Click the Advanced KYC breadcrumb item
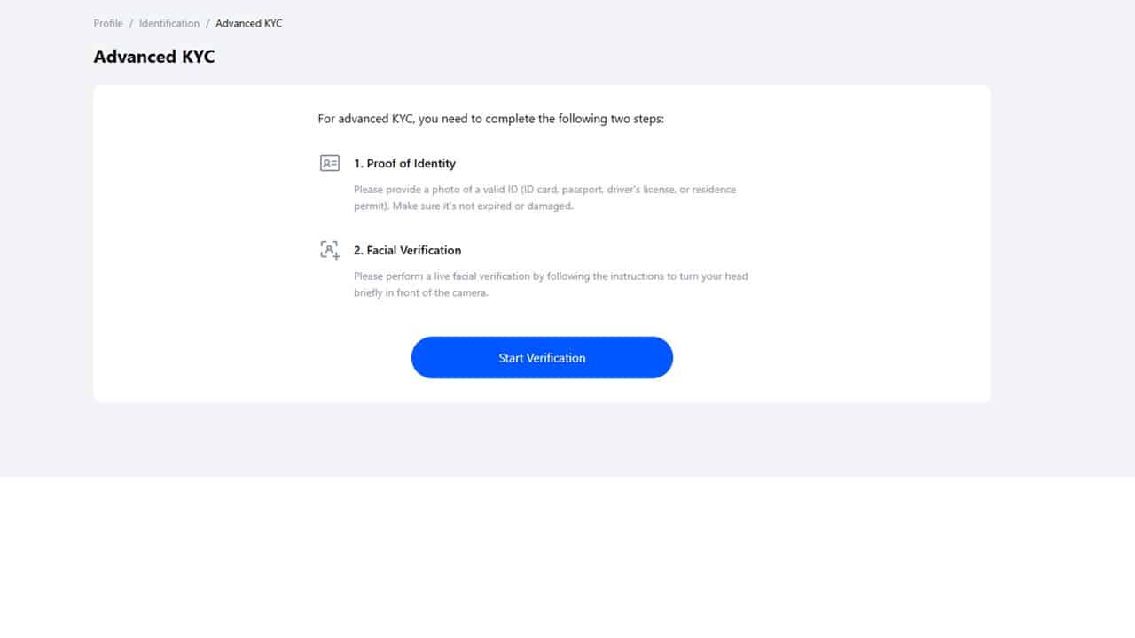The image size is (1135, 638). (x=248, y=24)
